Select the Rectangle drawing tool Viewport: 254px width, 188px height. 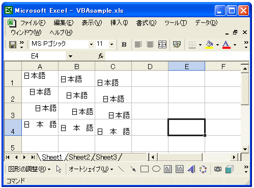pos(145,169)
